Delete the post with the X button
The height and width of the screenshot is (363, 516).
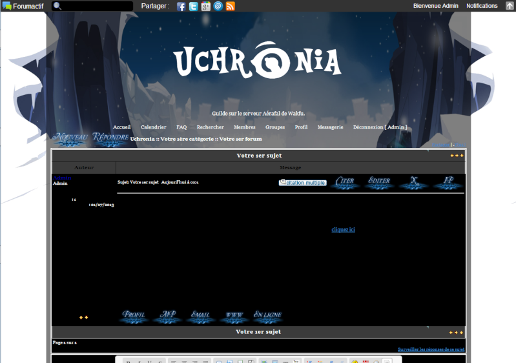414,183
